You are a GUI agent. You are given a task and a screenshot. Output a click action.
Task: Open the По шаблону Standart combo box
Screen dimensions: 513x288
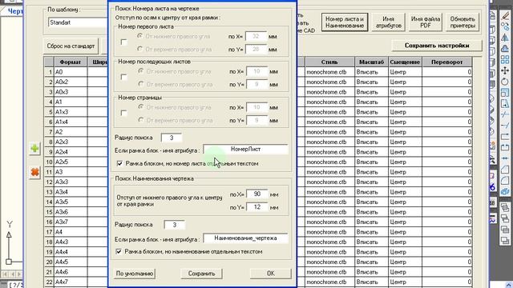pos(78,22)
